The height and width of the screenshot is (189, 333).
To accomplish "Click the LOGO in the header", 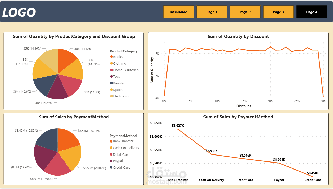I will pyautogui.click(x=19, y=12).
